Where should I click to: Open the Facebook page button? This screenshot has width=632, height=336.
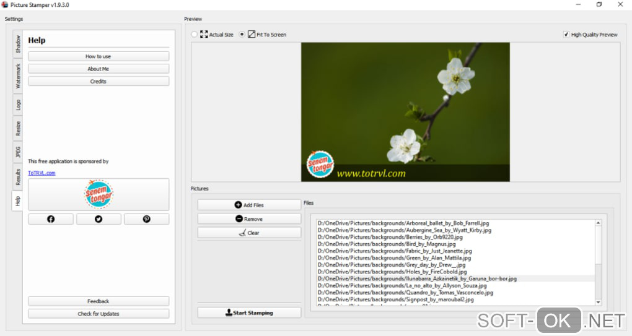51,219
